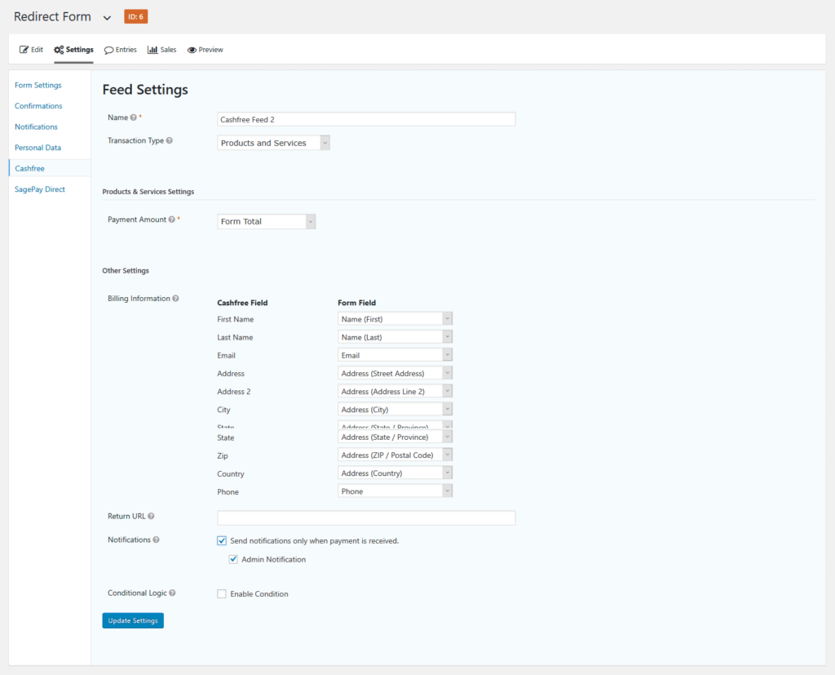Open the Form Settings sidebar item
This screenshot has width=835, height=675.
pos(38,86)
